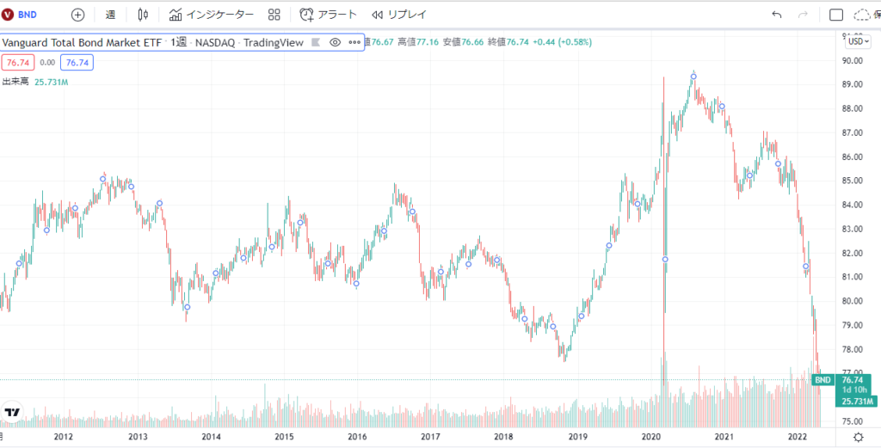881x448 pixels.
Task: Click the compare or add symbol plus icon
Action: click(x=77, y=15)
